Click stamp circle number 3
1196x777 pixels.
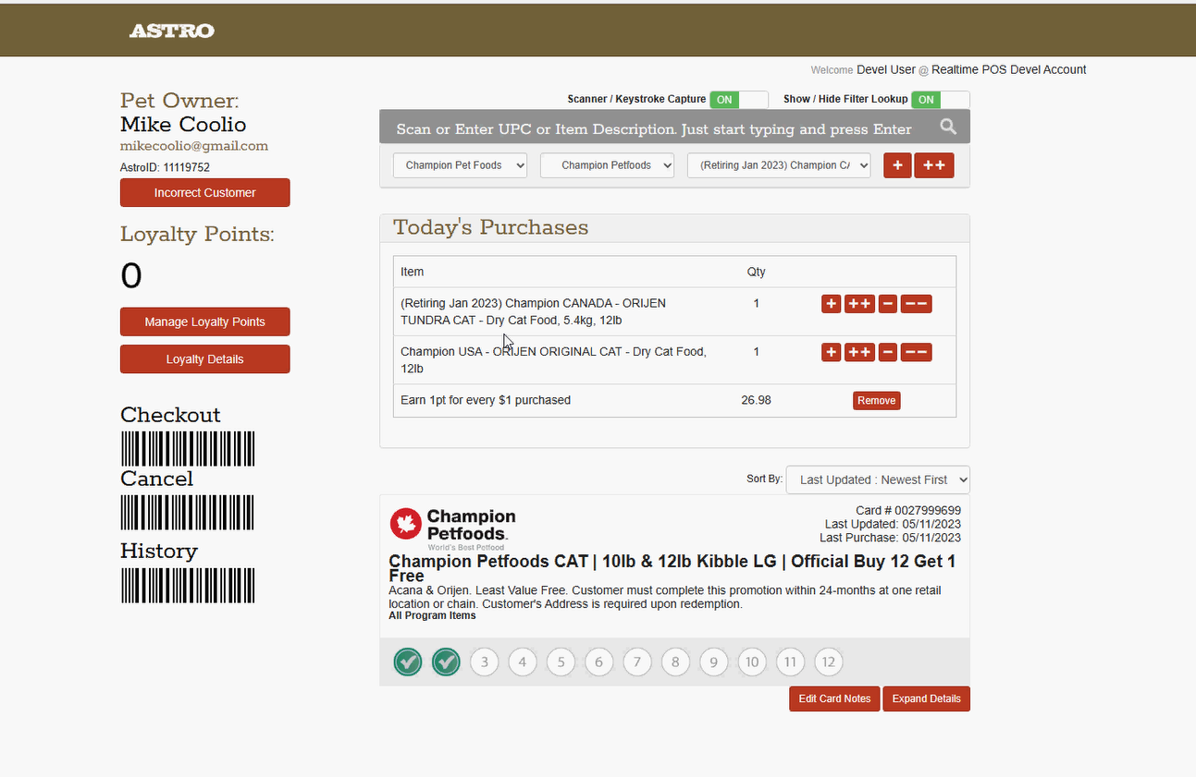(484, 662)
